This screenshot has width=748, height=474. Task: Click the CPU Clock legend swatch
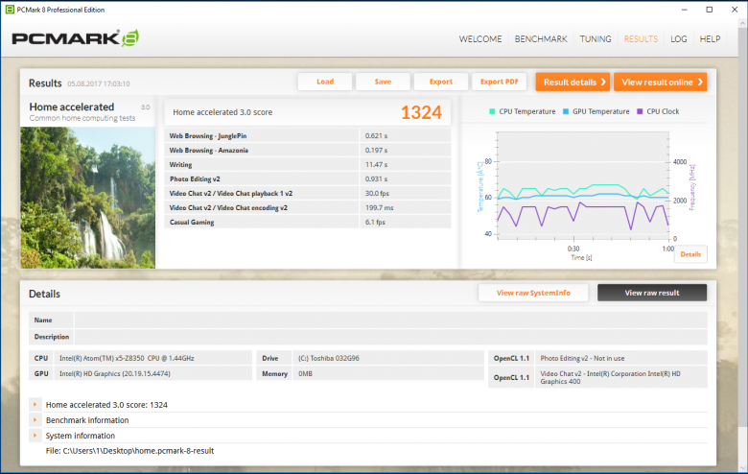(640, 111)
